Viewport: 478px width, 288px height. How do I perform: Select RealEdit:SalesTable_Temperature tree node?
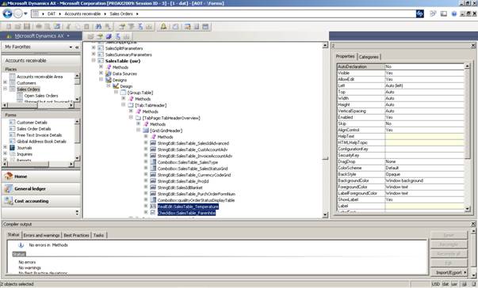[x=188, y=207]
